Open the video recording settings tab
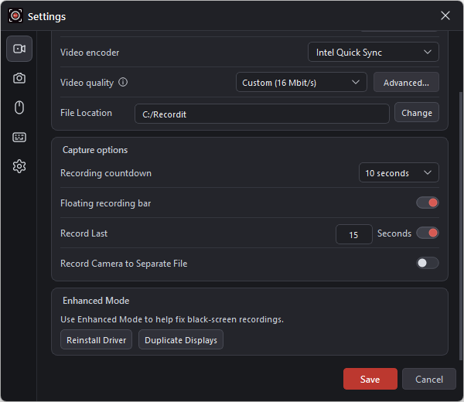This screenshot has width=464, height=402. coord(19,49)
